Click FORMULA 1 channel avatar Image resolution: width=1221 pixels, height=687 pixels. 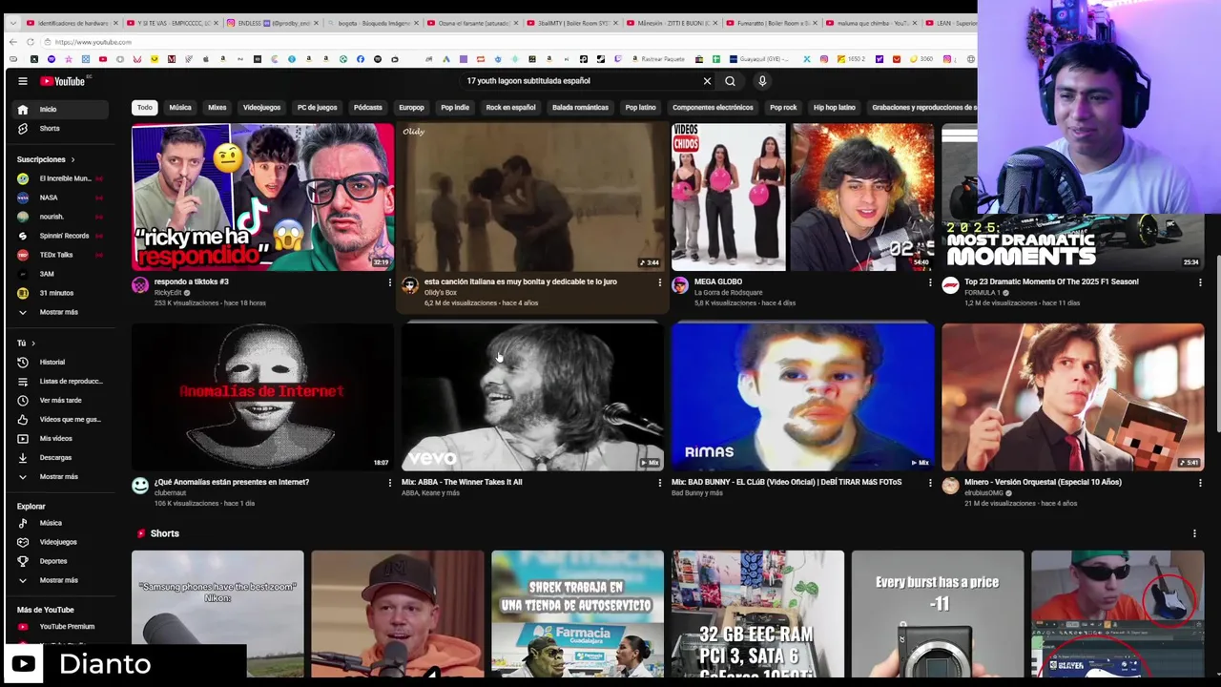(x=950, y=285)
